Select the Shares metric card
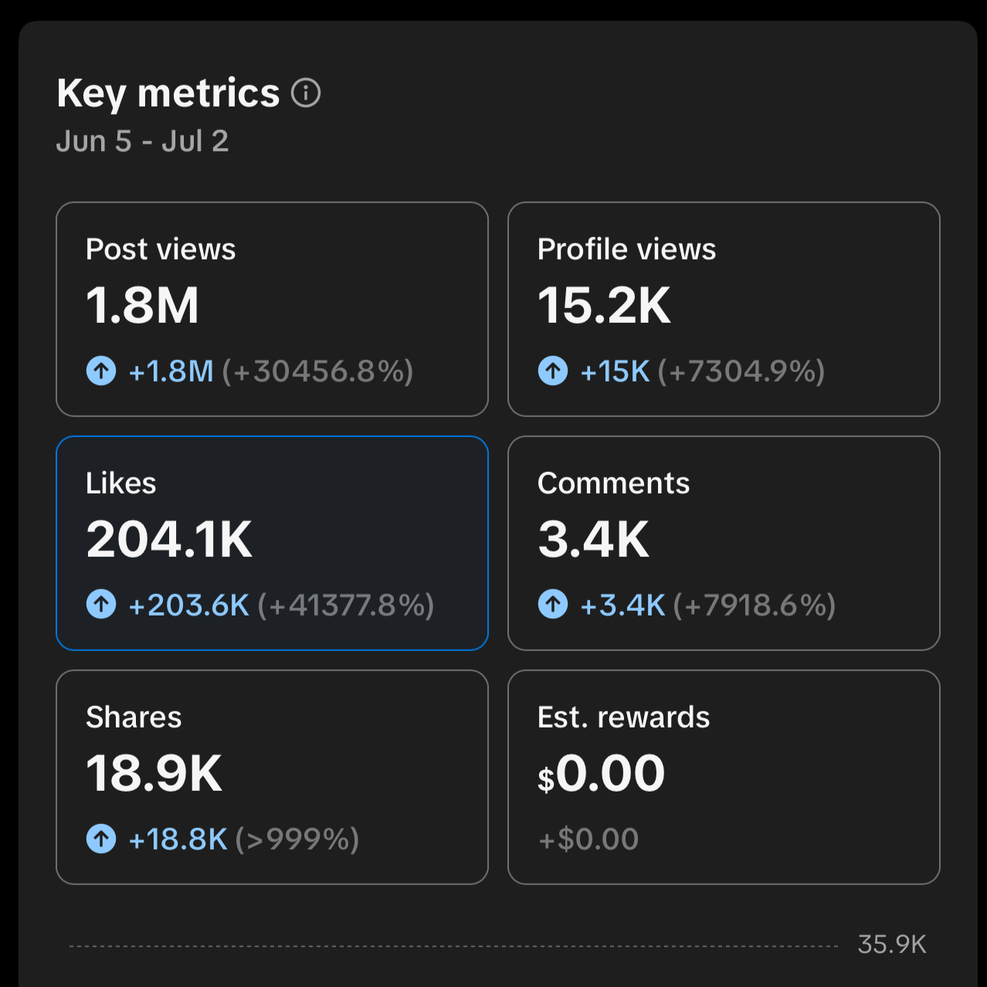Image resolution: width=987 pixels, height=987 pixels. pyautogui.click(x=272, y=777)
